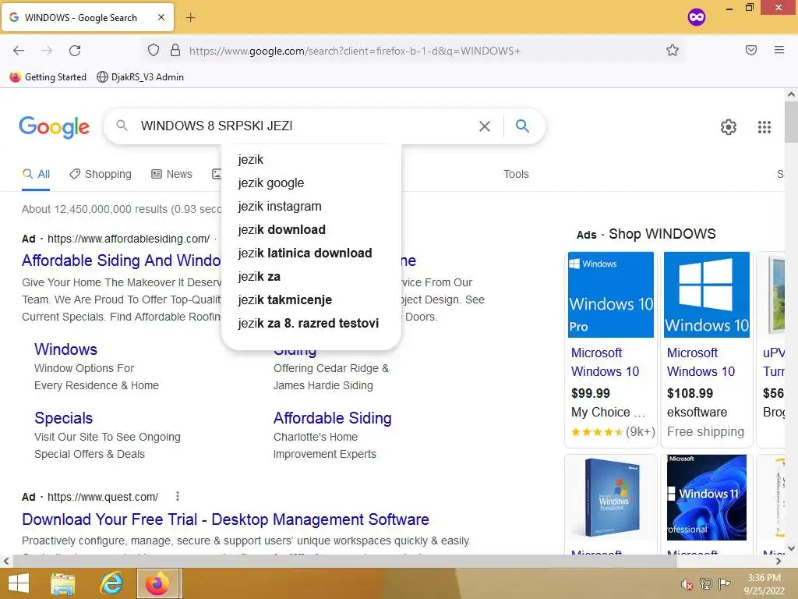Open Microsoft Windows 10 $108.99 listing
The width and height of the screenshot is (798, 599).
(x=701, y=362)
